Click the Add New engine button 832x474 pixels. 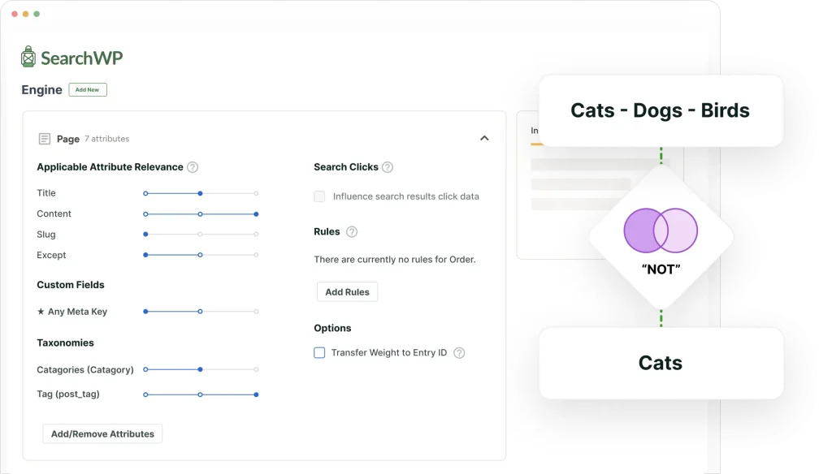pos(88,89)
